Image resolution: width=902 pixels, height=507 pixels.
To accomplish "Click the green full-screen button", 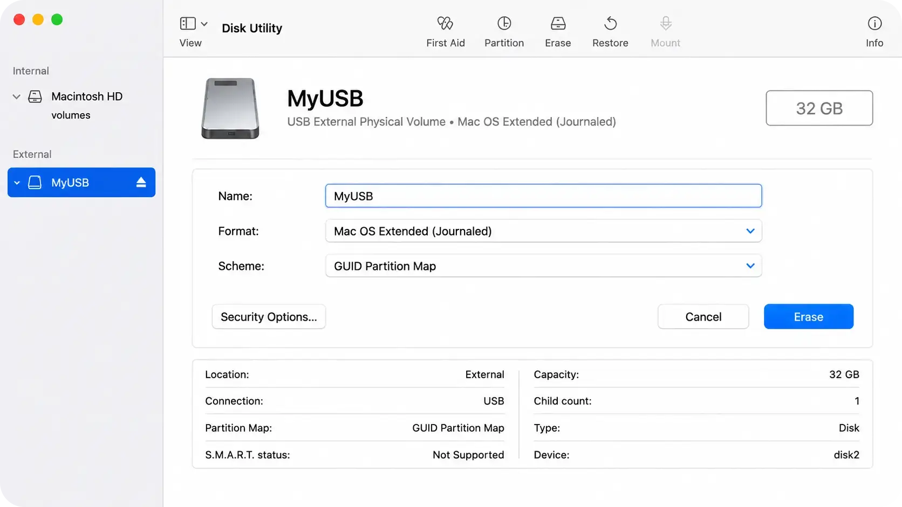I will coord(57,19).
